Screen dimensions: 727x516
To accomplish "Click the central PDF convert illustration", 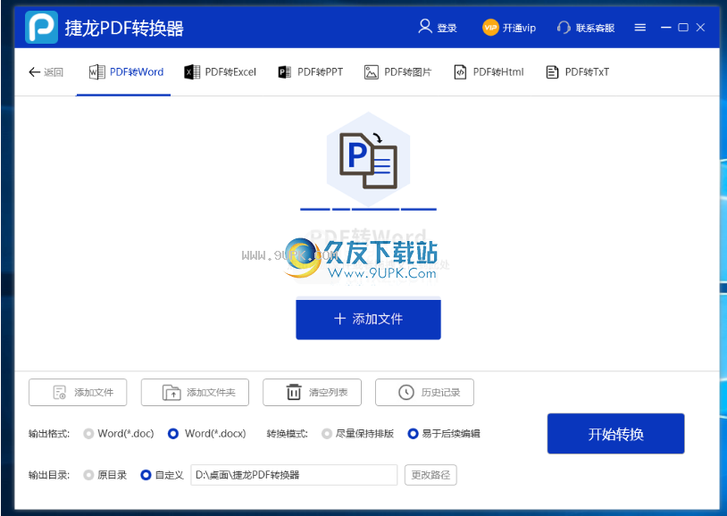I will click(x=368, y=160).
